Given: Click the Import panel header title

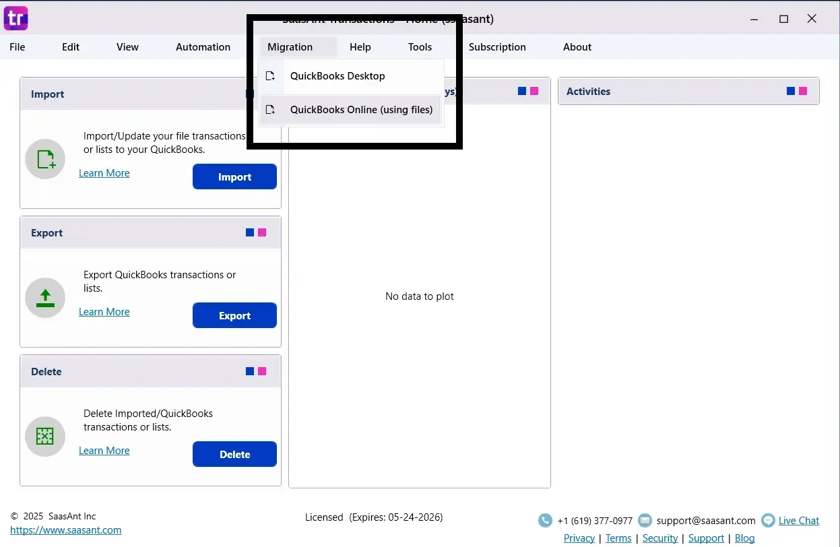Looking at the screenshot, I should 48,94.
